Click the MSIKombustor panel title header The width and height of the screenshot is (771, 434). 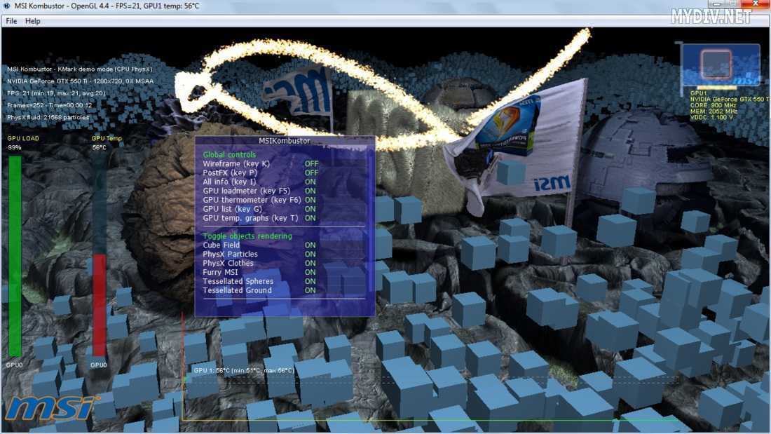(285, 141)
